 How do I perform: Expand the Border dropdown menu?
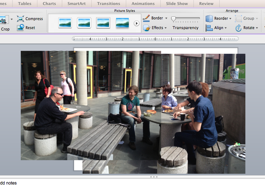[x=166, y=18]
